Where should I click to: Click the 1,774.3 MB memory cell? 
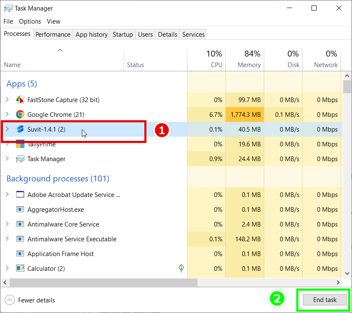[x=245, y=115]
